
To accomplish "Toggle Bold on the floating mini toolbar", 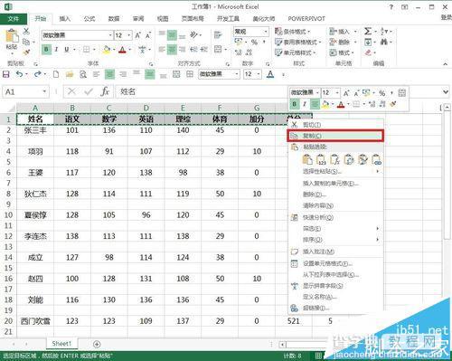I will pos(294,104).
